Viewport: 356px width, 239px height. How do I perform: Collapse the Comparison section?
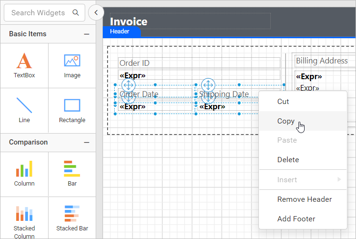(x=87, y=142)
